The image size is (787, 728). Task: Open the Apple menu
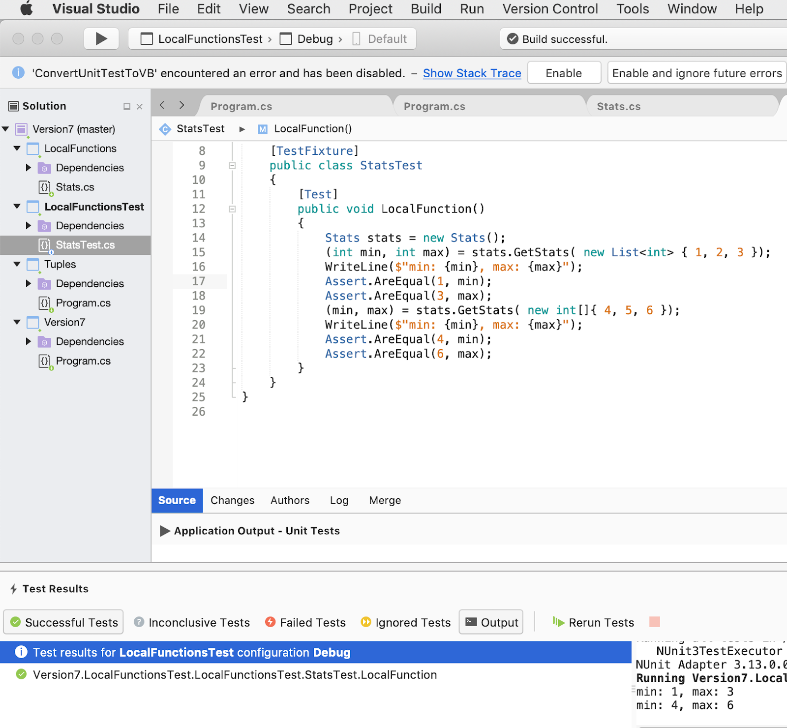pos(27,8)
